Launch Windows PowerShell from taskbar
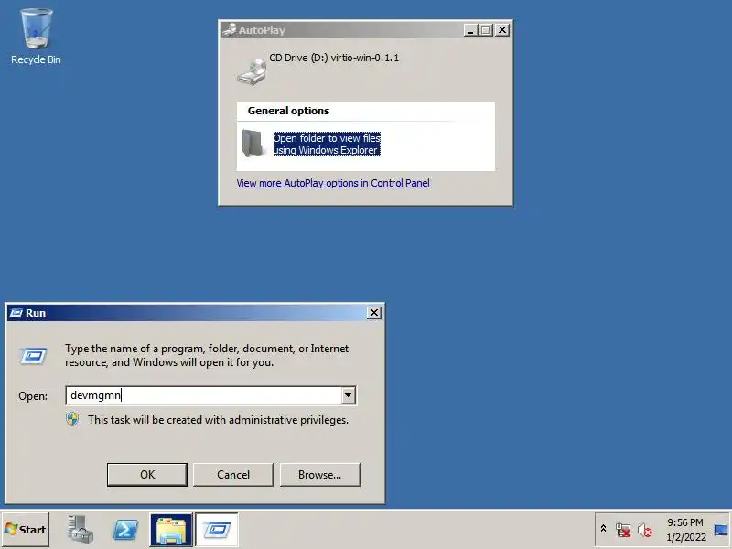732x549 pixels. [125, 530]
